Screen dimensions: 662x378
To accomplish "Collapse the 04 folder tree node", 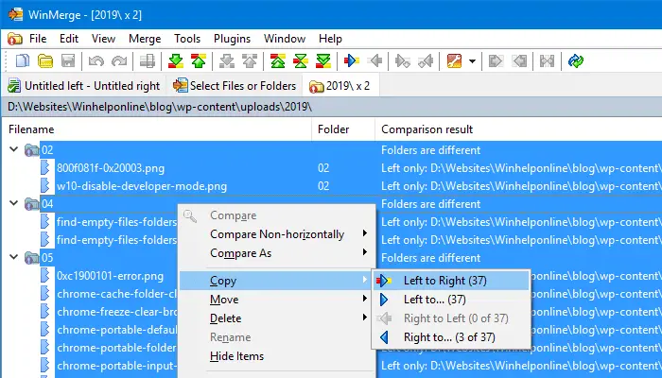I will (13, 203).
